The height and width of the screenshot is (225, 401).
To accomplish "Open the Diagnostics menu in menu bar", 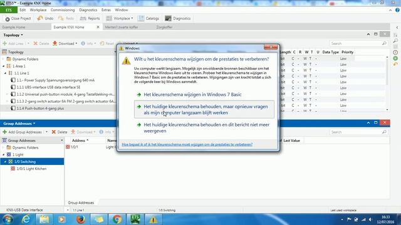I will tap(88, 10).
